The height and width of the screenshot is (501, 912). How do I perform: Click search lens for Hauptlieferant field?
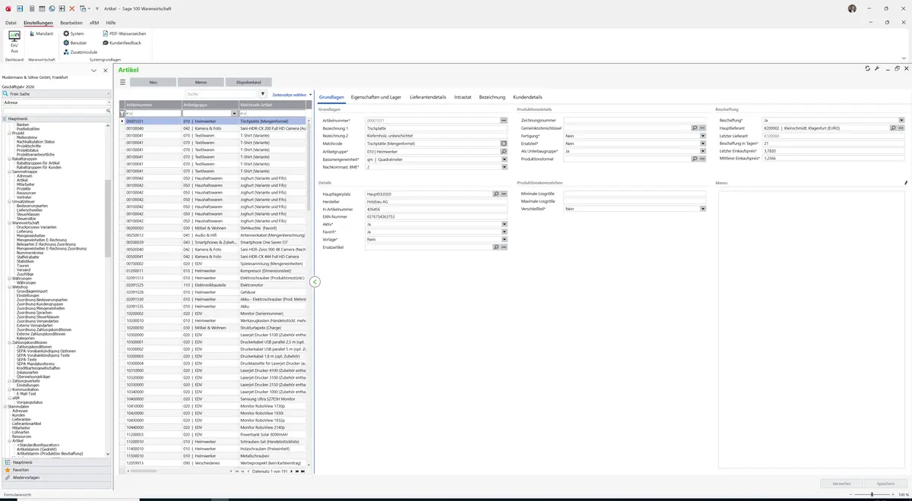(x=893, y=128)
